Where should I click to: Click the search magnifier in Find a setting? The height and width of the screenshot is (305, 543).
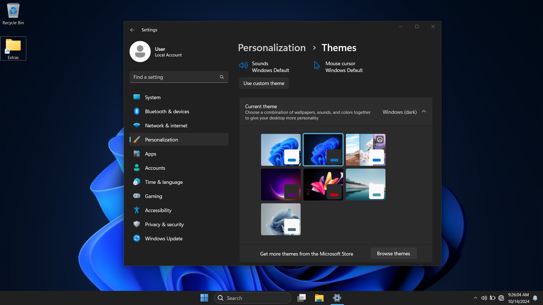coord(222,77)
